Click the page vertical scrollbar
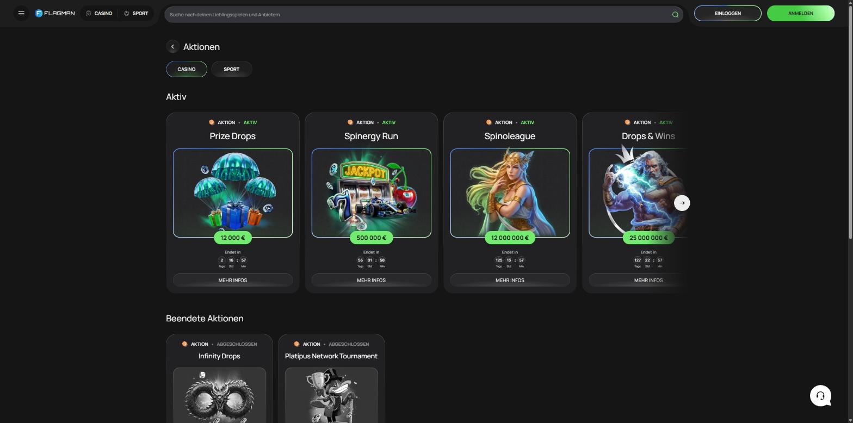853x423 pixels. click(850, 120)
